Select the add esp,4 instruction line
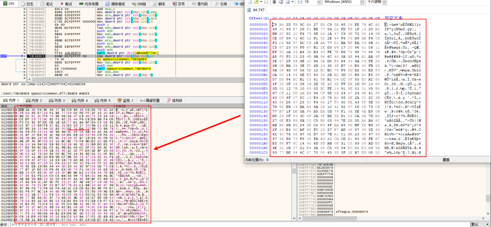Image resolution: width=491 pixels, height=227 pixels. coord(105,10)
